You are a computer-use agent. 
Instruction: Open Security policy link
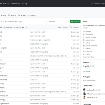(x=90, y=40)
